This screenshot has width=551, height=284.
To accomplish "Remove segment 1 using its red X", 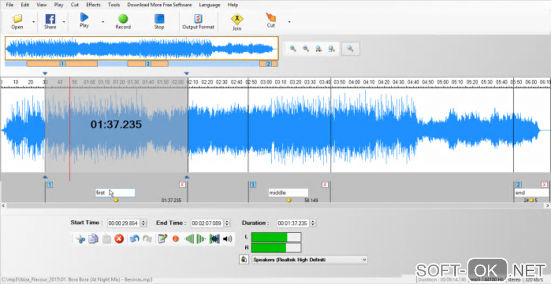I will point(183,185).
